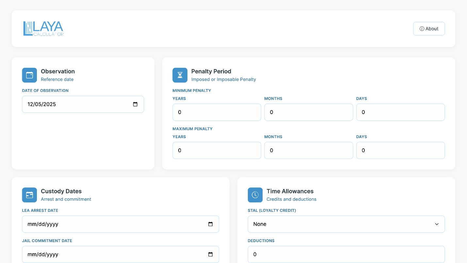Expand the STAL Loyalty Credit dropdown
This screenshot has height=263, width=467.
point(346,224)
